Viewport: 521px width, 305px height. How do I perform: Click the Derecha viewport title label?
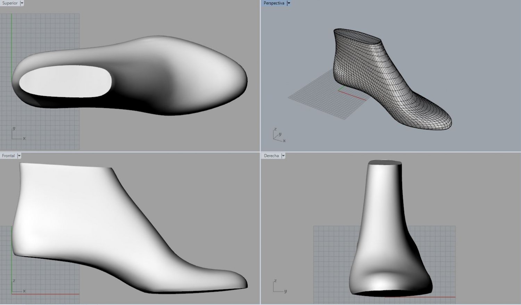(271, 155)
